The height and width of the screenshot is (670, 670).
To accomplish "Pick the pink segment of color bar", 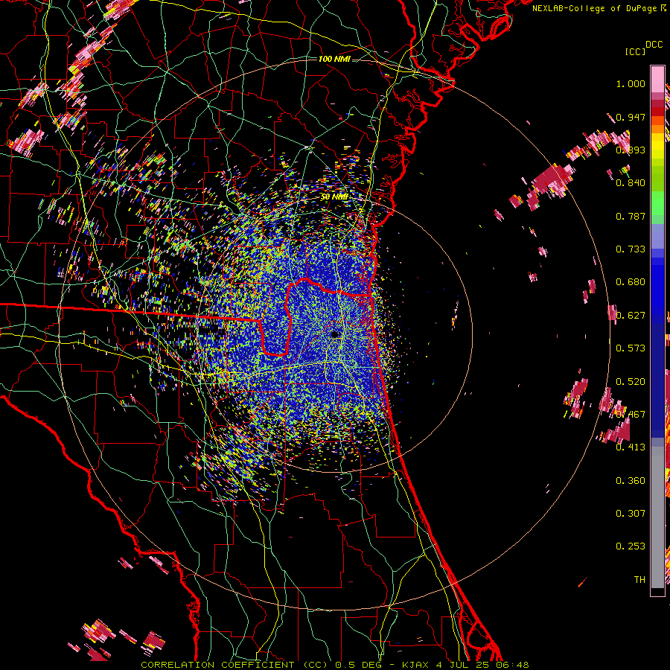I will point(657,80).
